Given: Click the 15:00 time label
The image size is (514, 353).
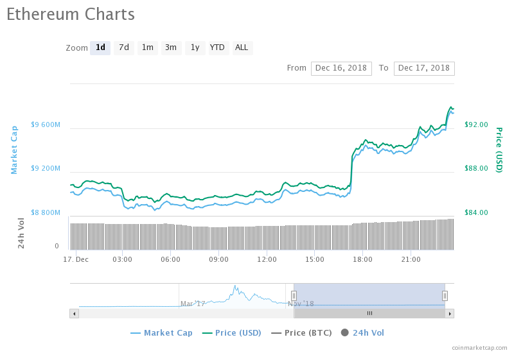Looking at the screenshot, I should pyautogui.click(x=315, y=259).
